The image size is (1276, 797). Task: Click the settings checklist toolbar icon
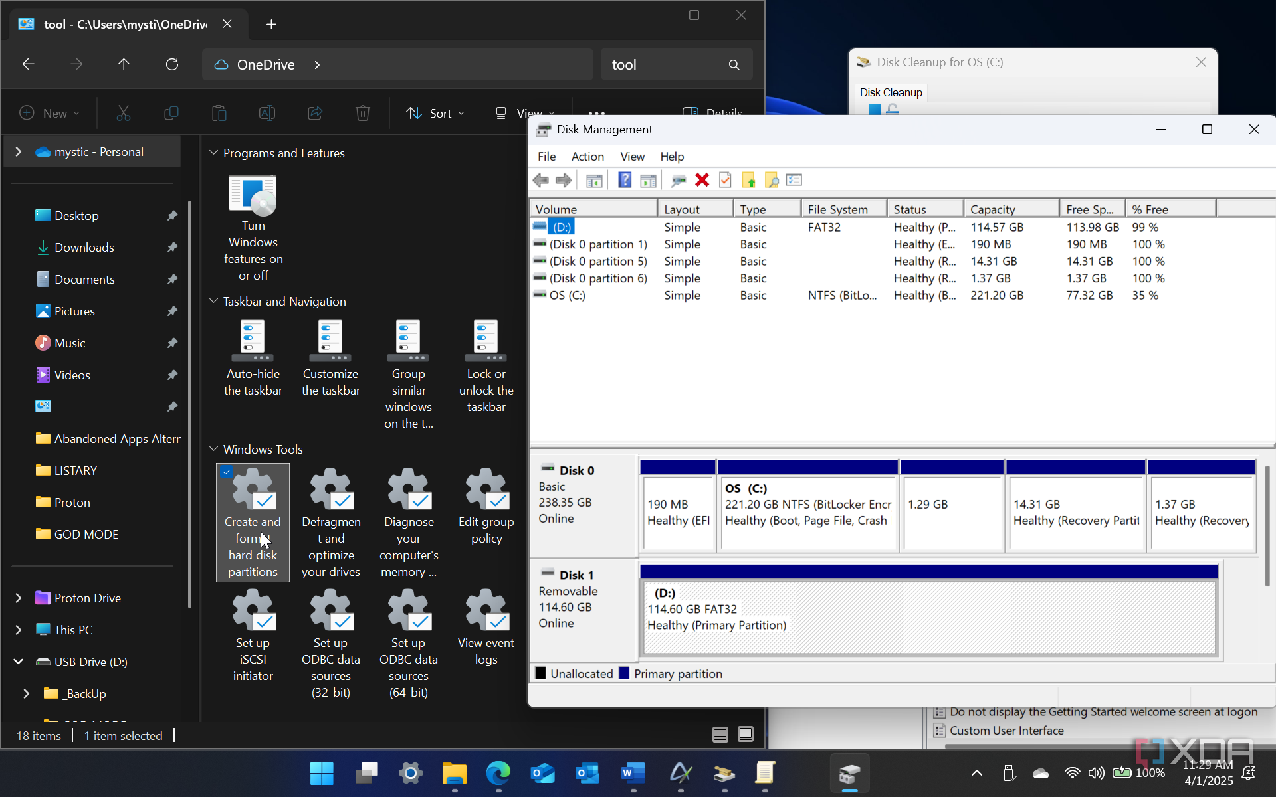(x=794, y=180)
